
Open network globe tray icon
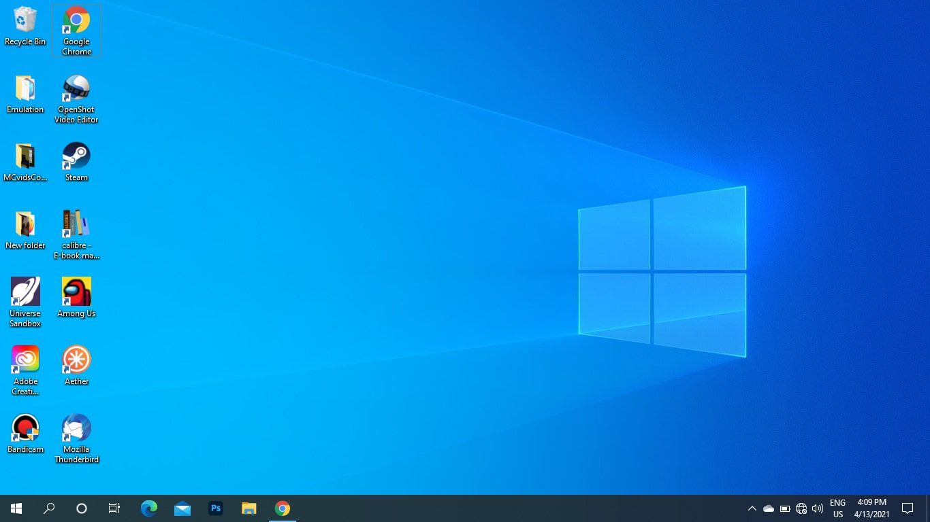[x=801, y=508]
